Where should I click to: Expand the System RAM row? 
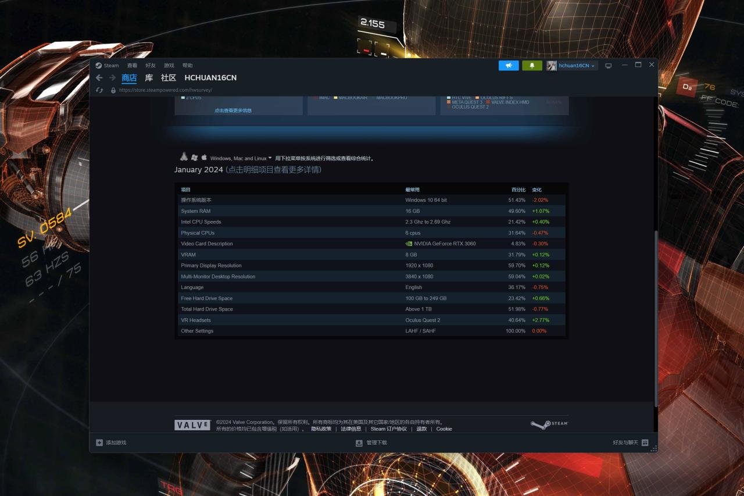[371, 211]
